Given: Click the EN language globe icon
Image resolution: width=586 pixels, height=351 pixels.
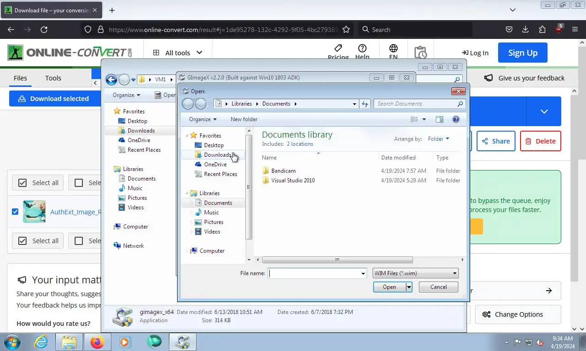Looking at the screenshot, I should [x=393, y=48].
